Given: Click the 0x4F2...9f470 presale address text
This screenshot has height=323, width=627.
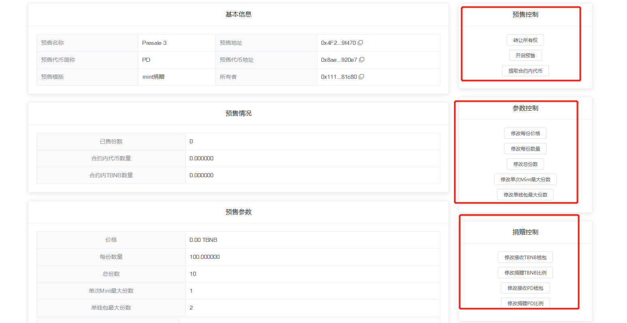Looking at the screenshot, I should tap(338, 43).
